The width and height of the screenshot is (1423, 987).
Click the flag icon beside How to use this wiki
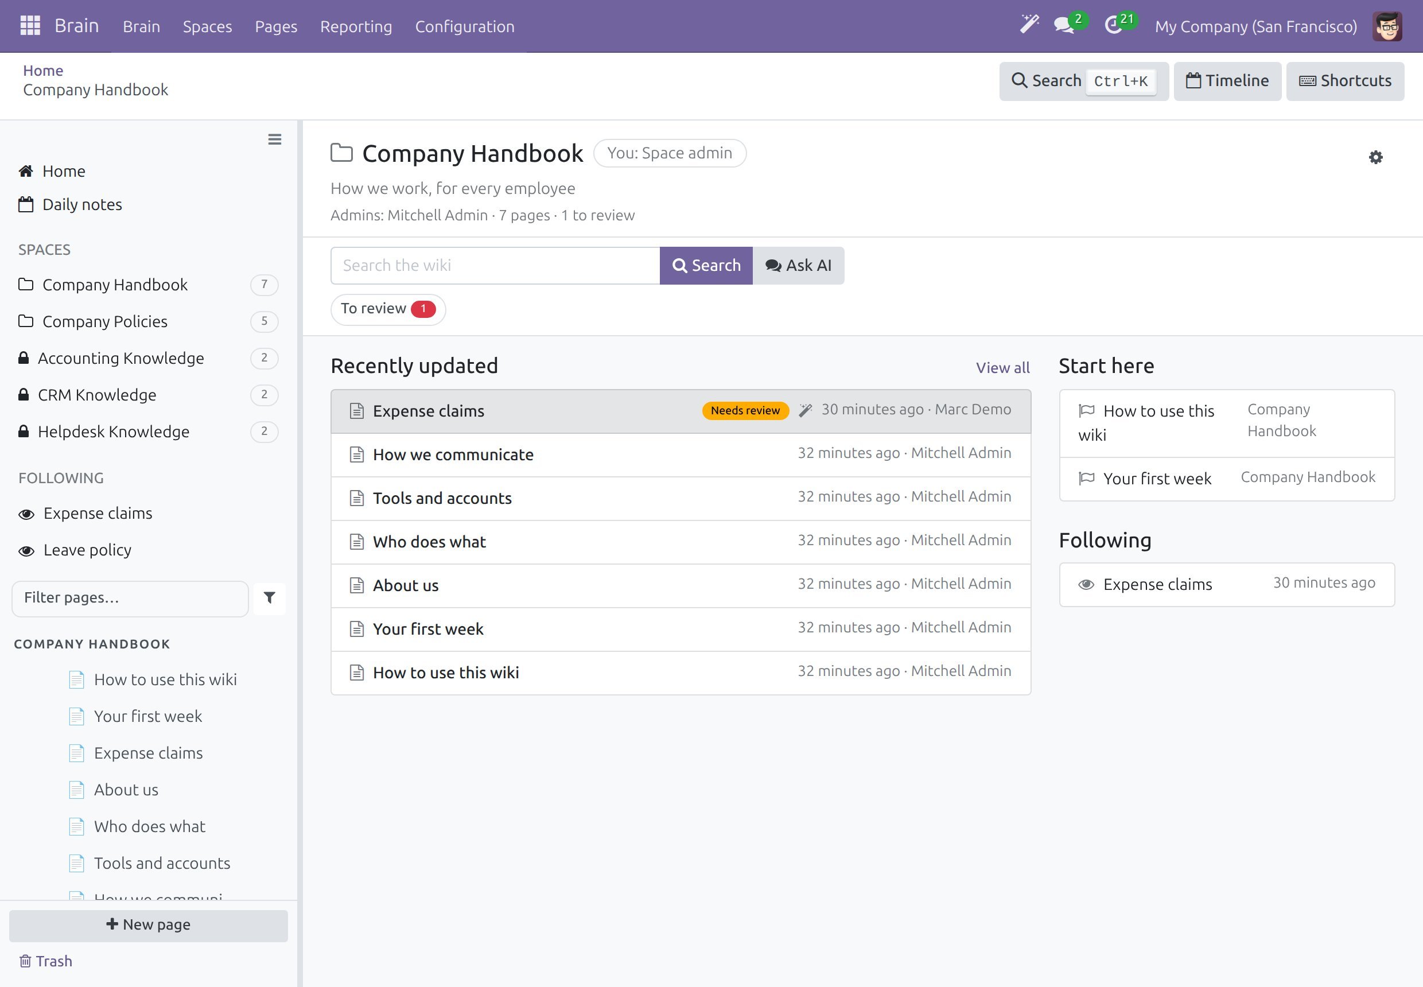[1087, 411]
